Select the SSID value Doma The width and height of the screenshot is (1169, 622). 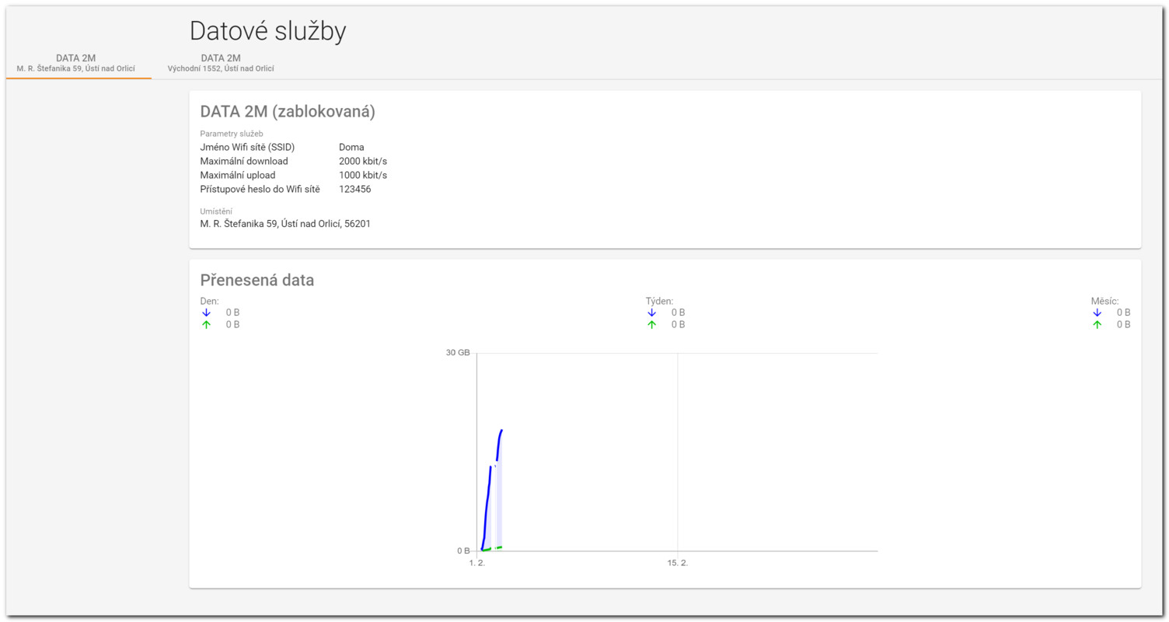351,147
